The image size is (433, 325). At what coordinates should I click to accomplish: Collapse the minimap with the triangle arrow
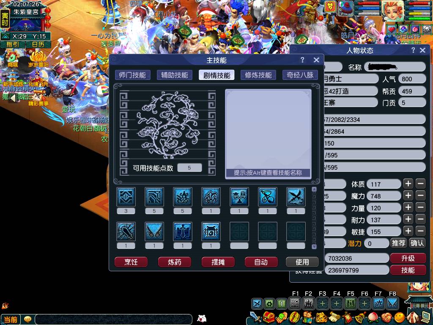5,36
